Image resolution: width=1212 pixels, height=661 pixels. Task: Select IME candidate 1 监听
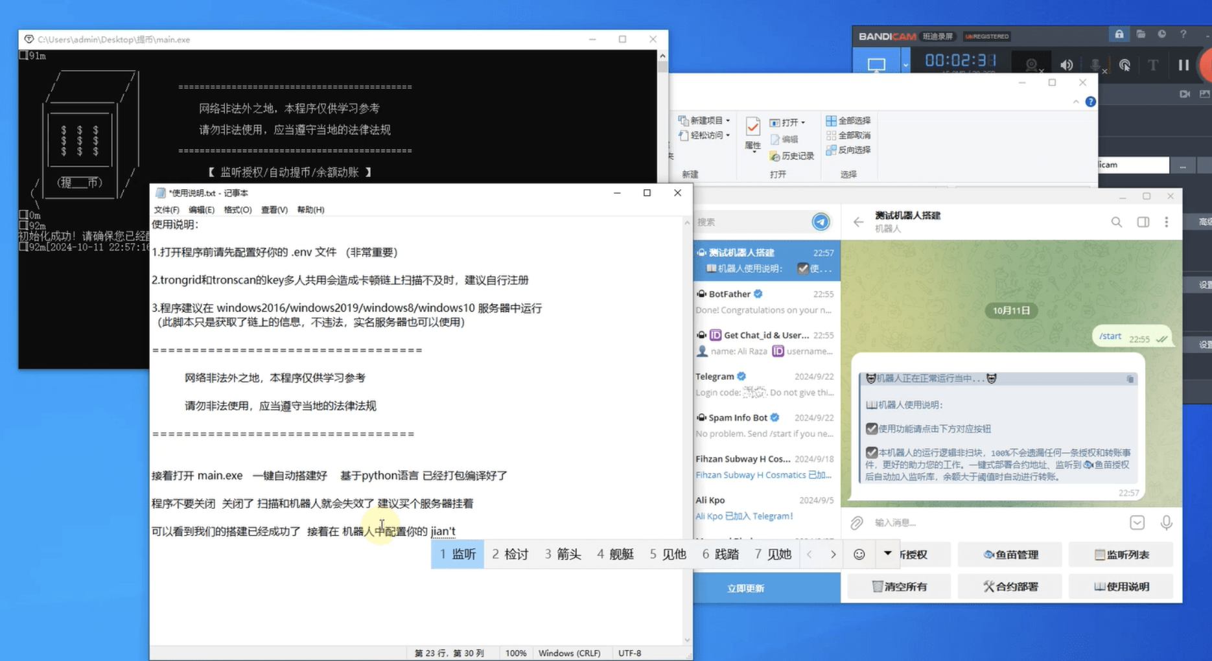point(458,555)
